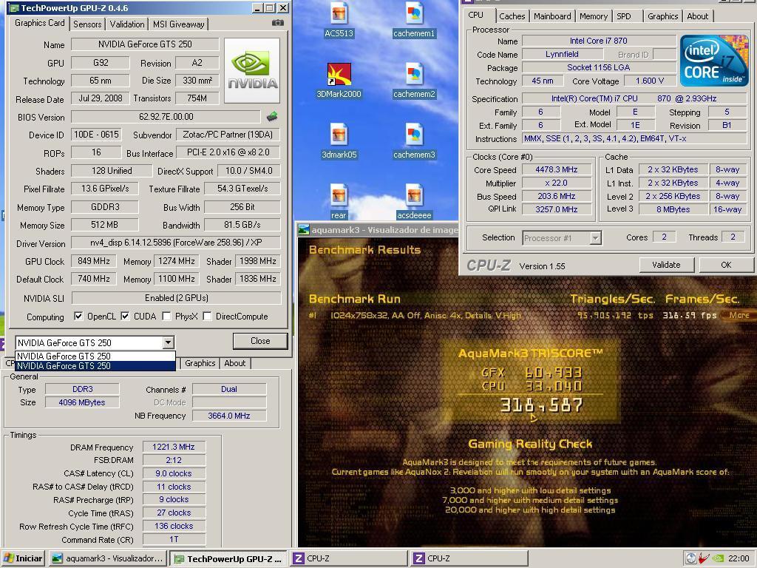Click the OK button in CPU-Z

[726, 265]
